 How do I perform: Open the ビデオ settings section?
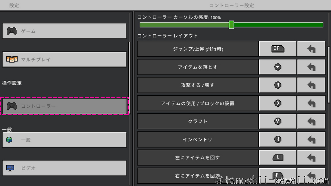(x=65, y=168)
